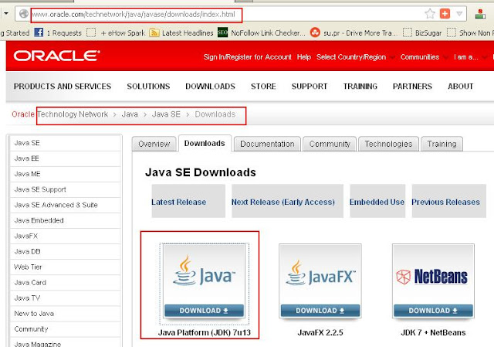The height and width of the screenshot is (347, 494).
Task: Expand the I am a... dropdown
Action: tap(470, 57)
